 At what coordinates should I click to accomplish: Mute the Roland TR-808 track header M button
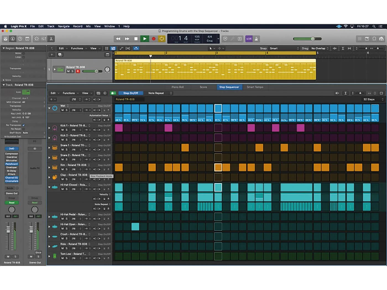point(68,71)
